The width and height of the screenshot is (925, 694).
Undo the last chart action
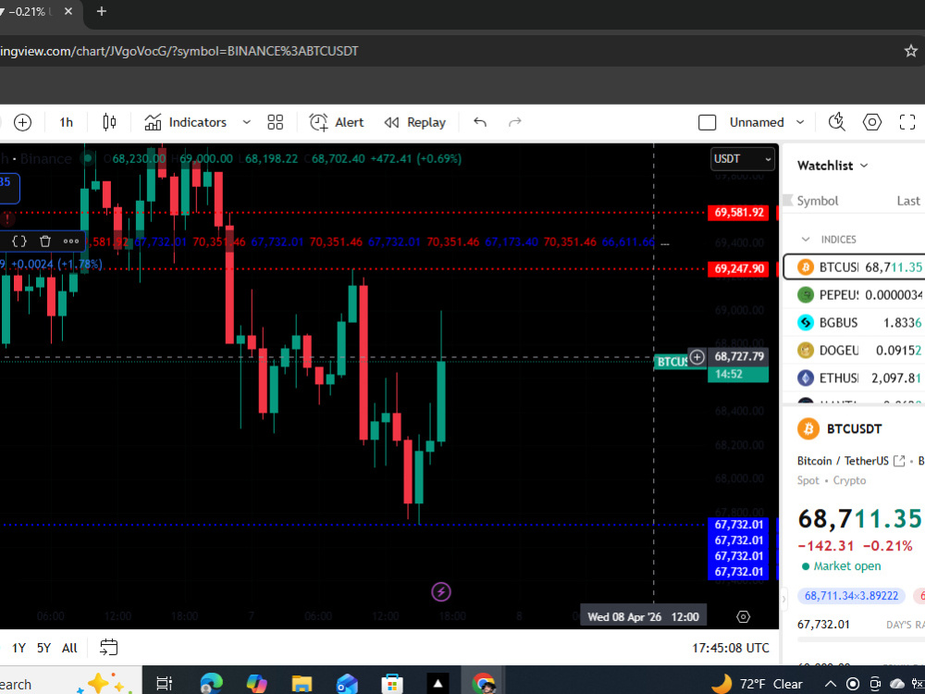pos(480,122)
